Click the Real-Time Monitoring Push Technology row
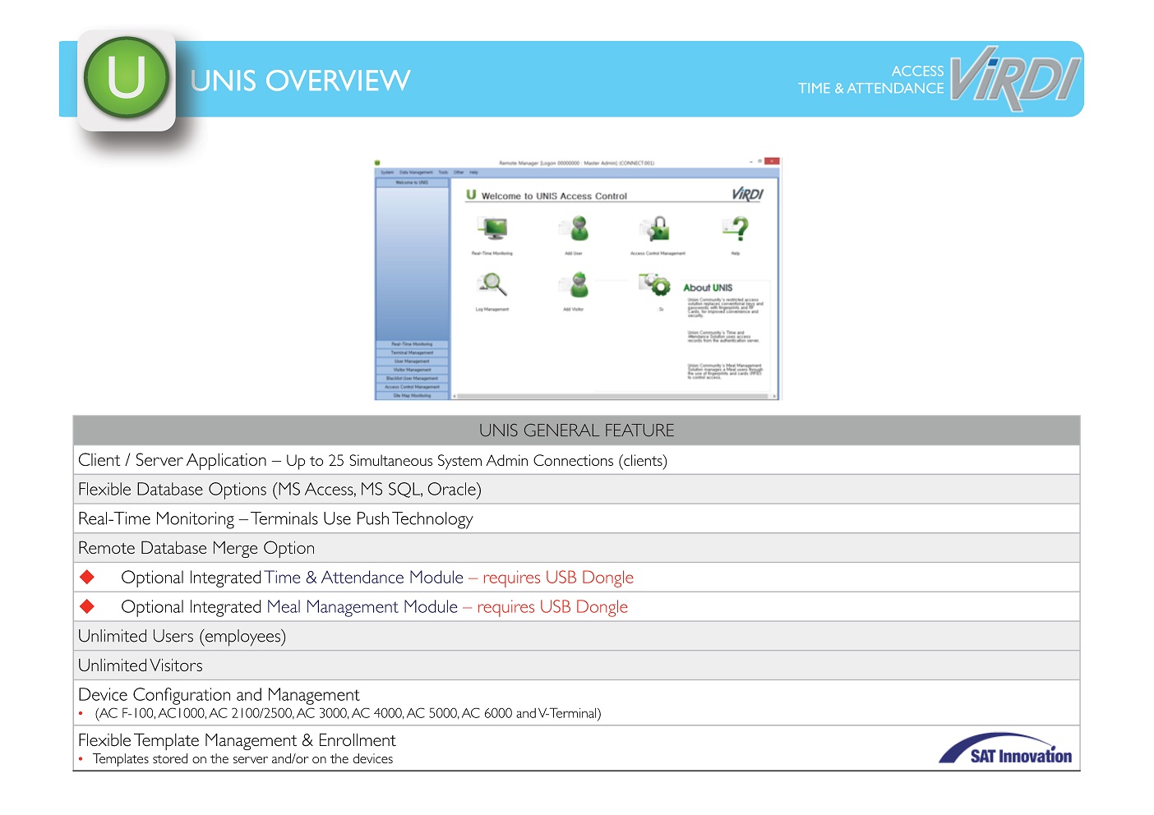The image size is (1154, 815). pyautogui.click(x=576, y=518)
